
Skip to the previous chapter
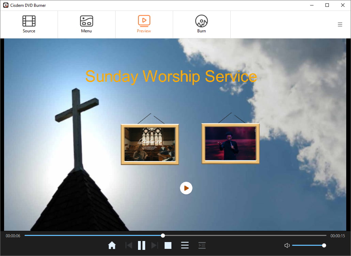tap(129, 245)
